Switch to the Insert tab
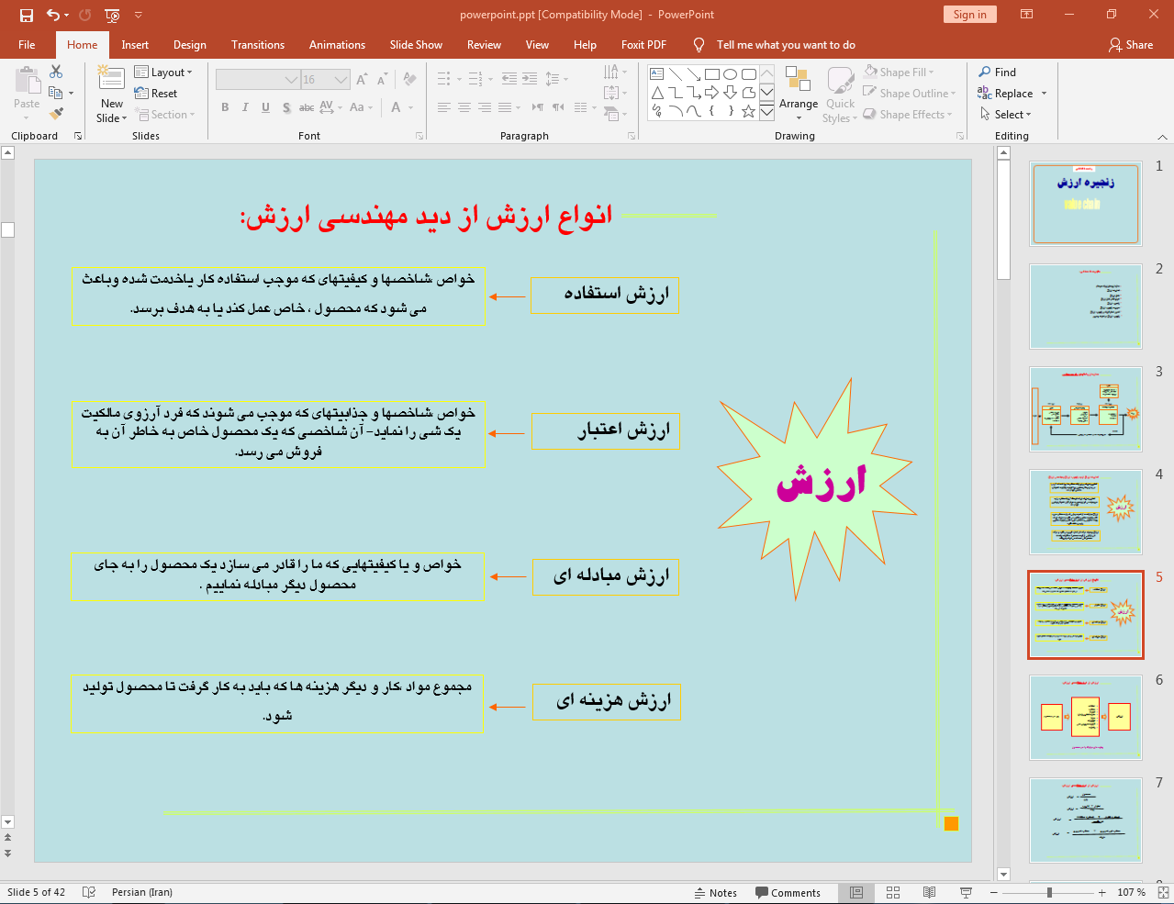Viewport: 1174px width, 904px height. pyautogui.click(x=135, y=44)
